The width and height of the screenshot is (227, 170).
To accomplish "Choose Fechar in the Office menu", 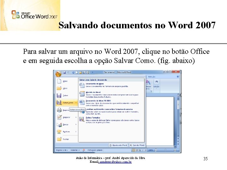I will pyautogui.click(x=67, y=139).
